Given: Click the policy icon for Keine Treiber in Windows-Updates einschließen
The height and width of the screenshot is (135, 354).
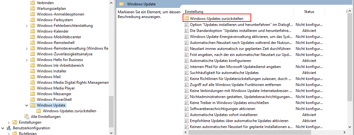Looking at the screenshot, I should tap(186, 103).
